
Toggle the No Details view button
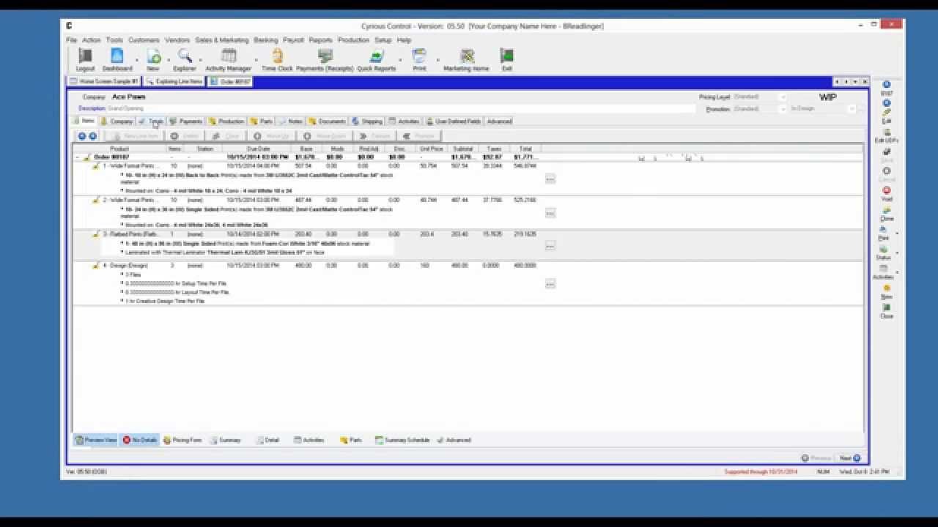tap(139, 440)
